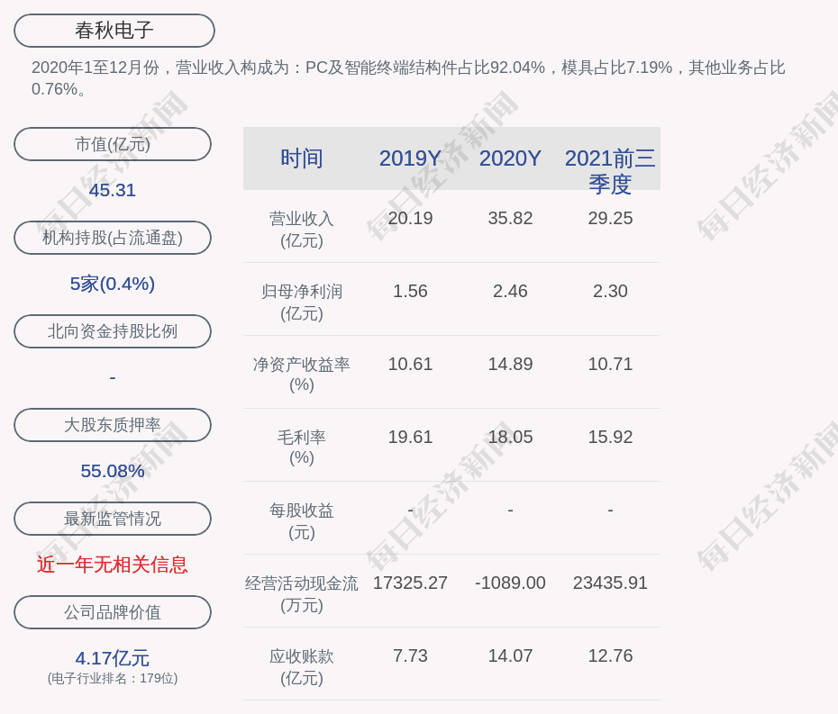Click gross margin value 18.05
The image size is (838, 714).
[510, 437]
